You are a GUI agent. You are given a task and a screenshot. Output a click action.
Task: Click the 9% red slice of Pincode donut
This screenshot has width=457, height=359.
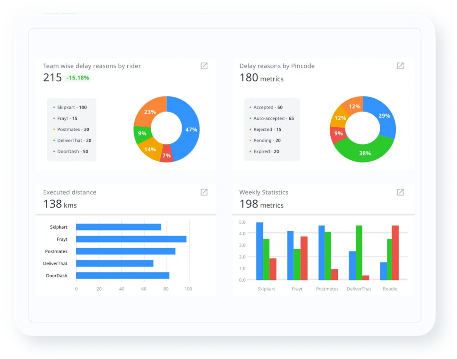click(338, 133)
